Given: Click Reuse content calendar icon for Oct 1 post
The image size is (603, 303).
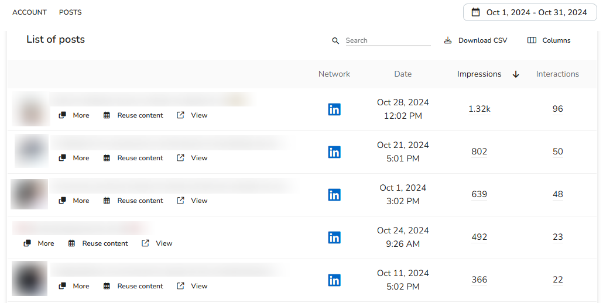Looking at the screenshot, I should (x=107, y=201).
